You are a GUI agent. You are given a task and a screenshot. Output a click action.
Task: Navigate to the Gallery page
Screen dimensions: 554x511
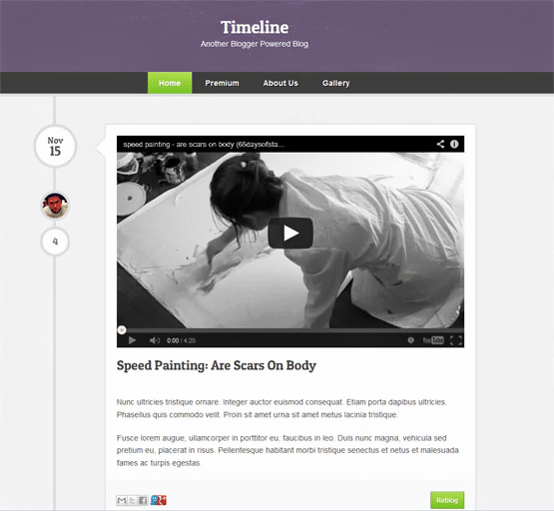[335, 83]
